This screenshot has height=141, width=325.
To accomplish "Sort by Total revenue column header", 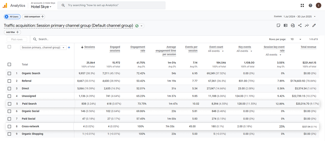I will pyautogui.click(x=308, y=47).
